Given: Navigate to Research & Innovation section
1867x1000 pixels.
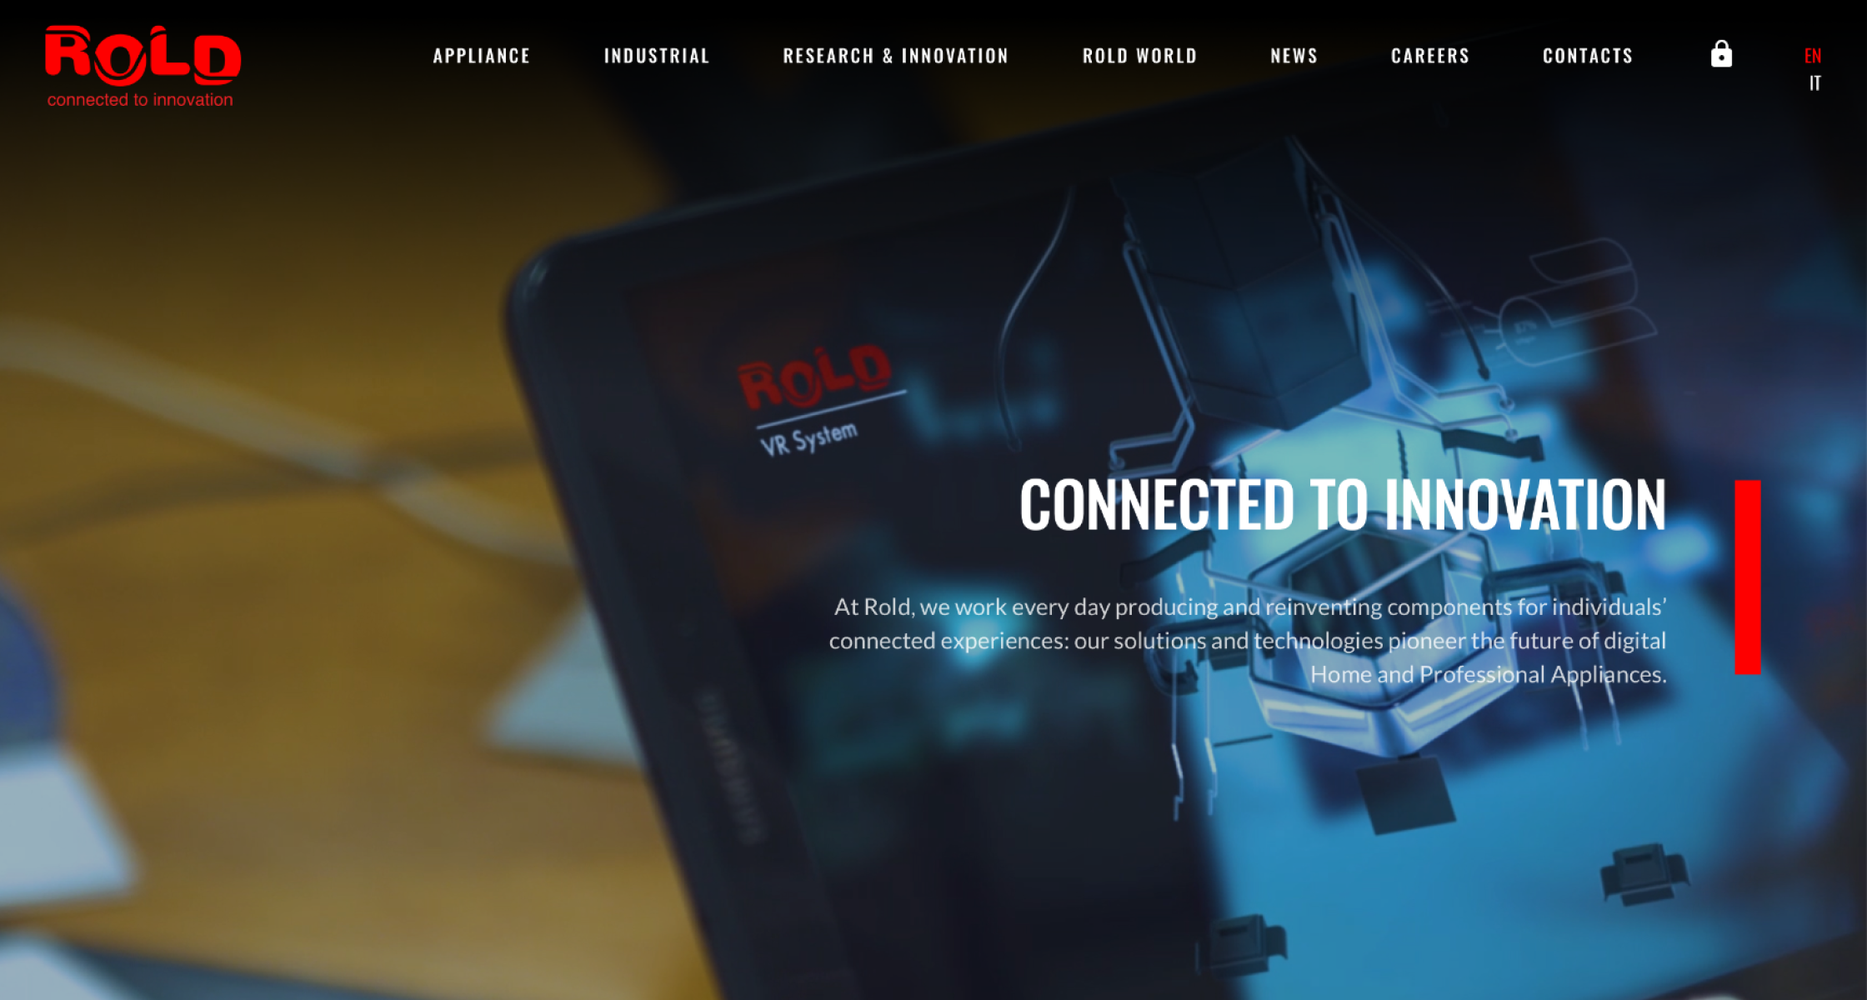Looking at the screenshot, I should coord(895,54).
